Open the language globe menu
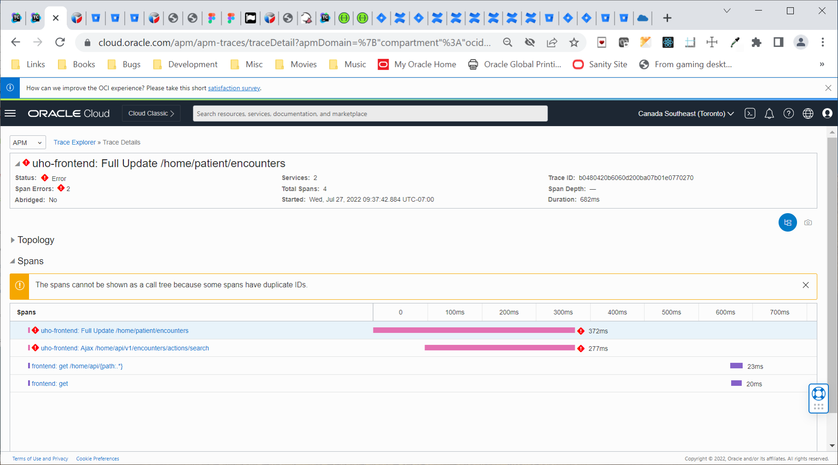Screen dimensions: 838x465 (x=808, y=113)
